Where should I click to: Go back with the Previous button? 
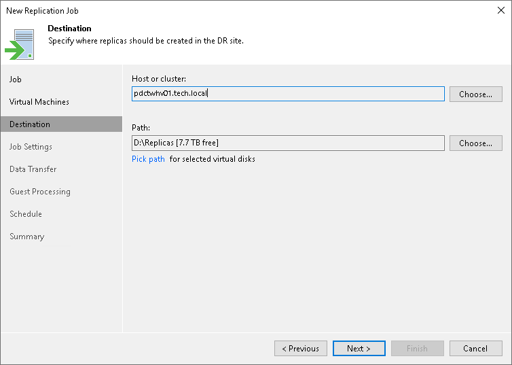click(x=300, y=348)
